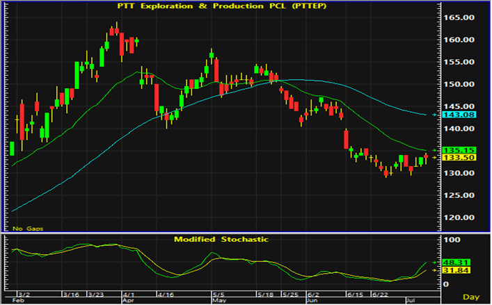The width and height of the screenshot is (492, 305).
Task: Click the 160.00 price axis label
Action: [x=459, y=40]
